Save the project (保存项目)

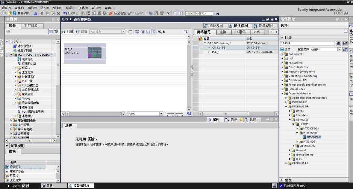pyautogui.click(x=21, y=13)
